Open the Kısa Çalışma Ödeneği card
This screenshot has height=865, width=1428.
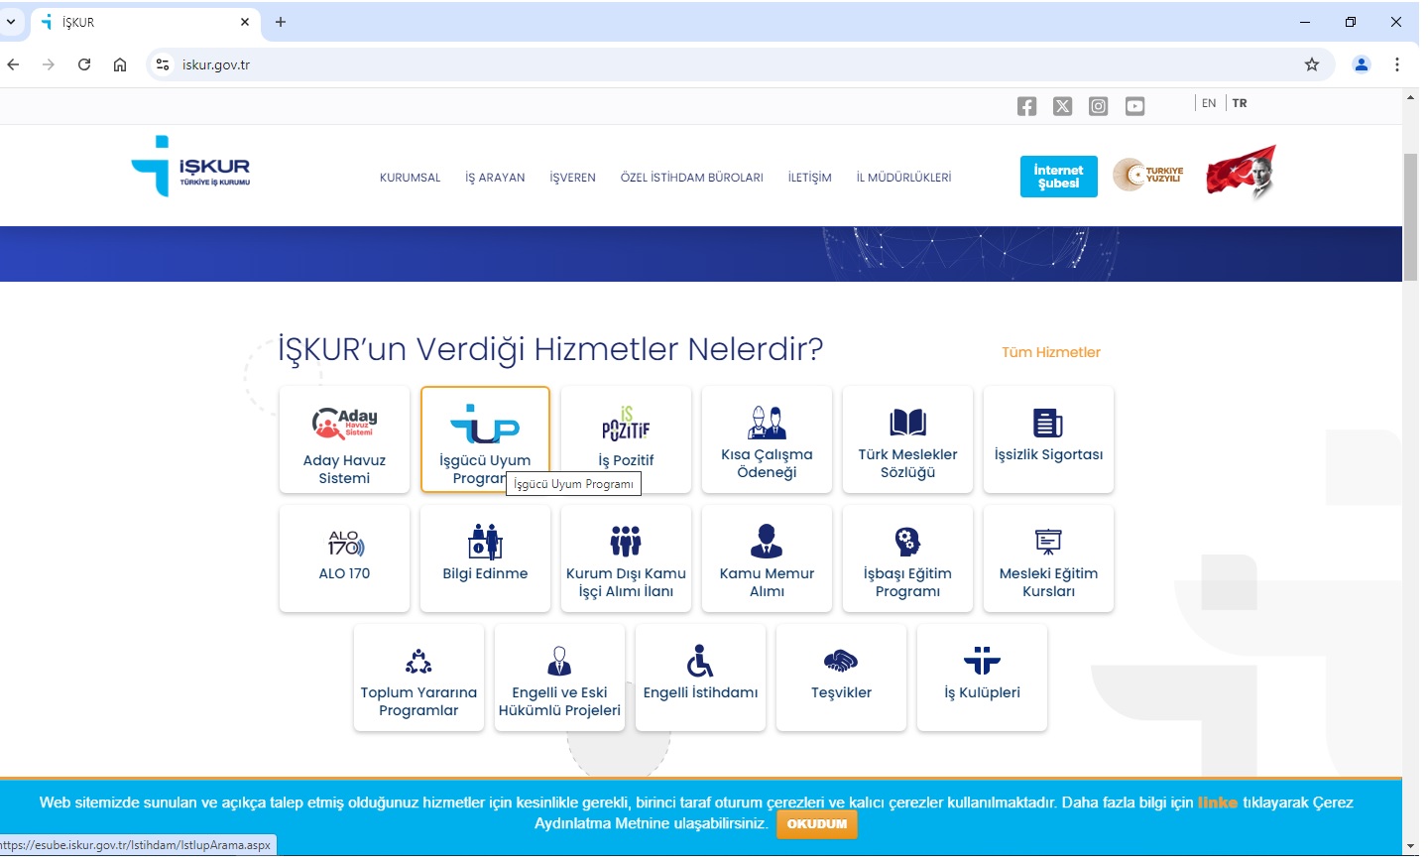[767, 439]
